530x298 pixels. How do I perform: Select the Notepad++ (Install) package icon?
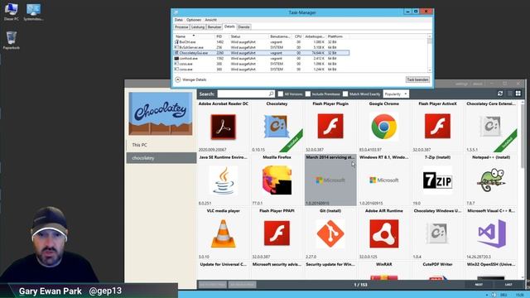click(491, 180)
